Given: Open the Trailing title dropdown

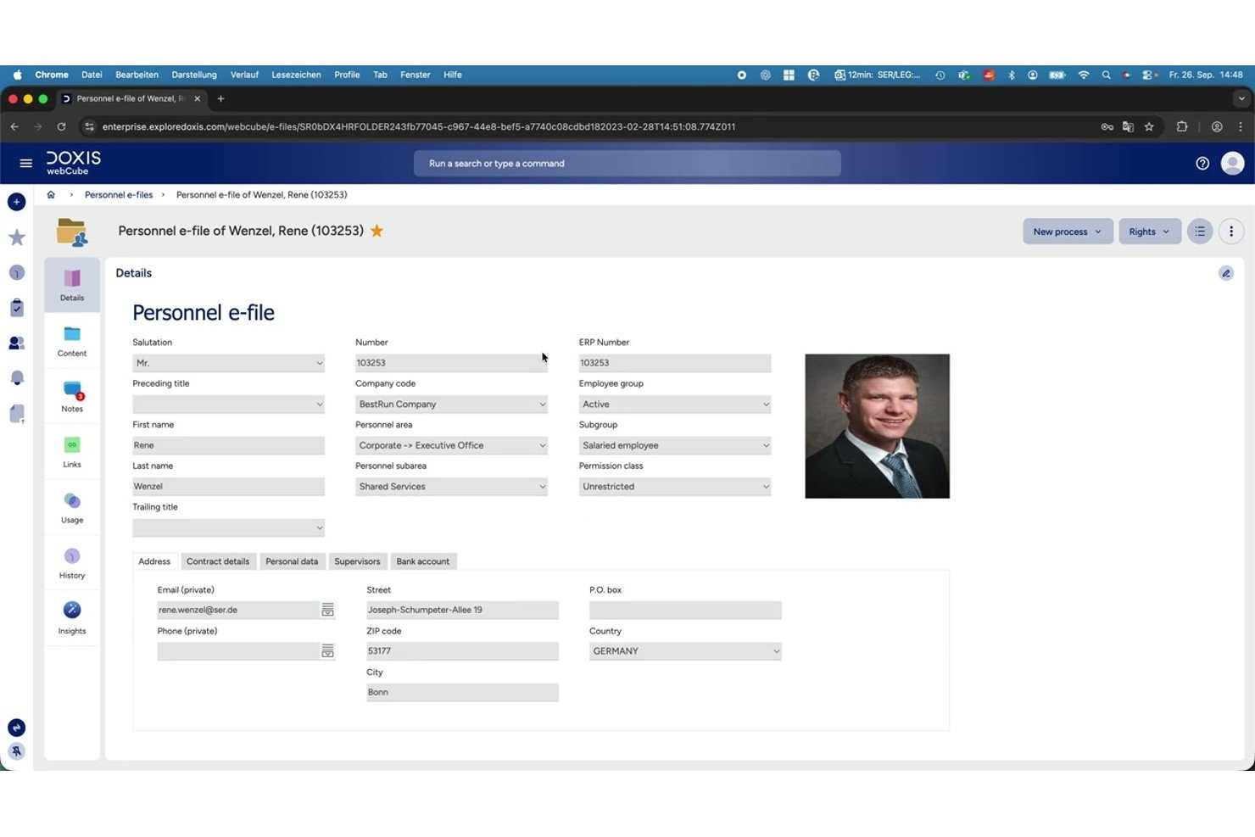Looking at the screenshot, I should point(228,527).
